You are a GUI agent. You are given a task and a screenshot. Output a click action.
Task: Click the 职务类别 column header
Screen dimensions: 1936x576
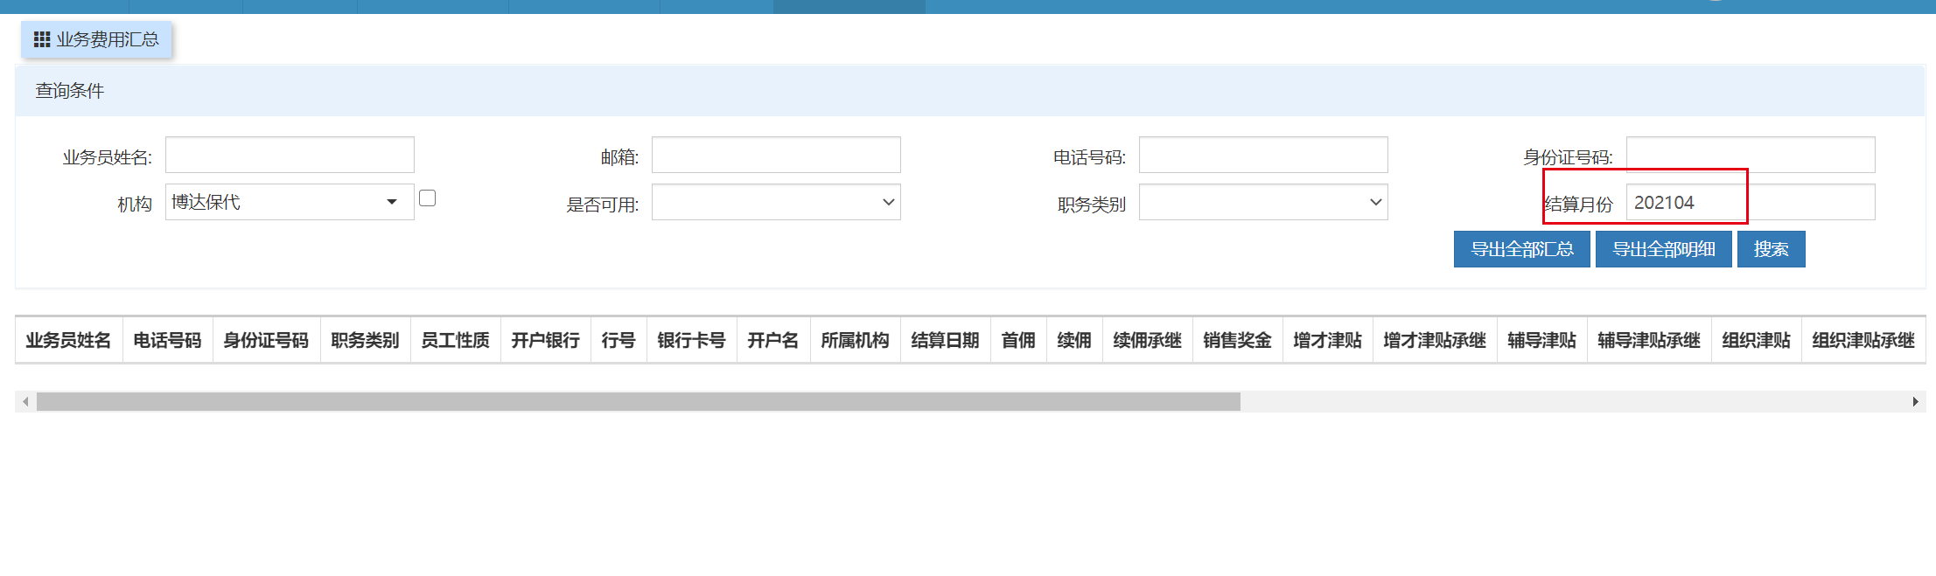click(366, 340)
